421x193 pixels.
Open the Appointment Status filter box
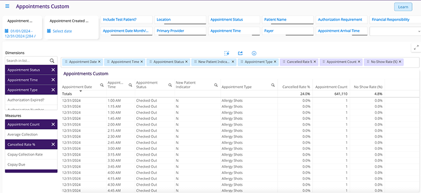[x=234, y=20]
